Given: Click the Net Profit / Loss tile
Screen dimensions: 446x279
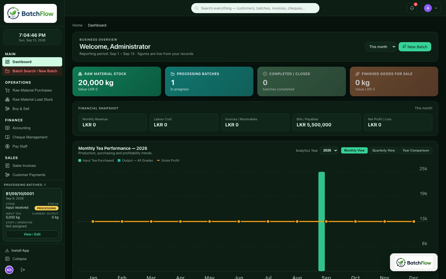Looking at the screenshot, I should point(398,122).
